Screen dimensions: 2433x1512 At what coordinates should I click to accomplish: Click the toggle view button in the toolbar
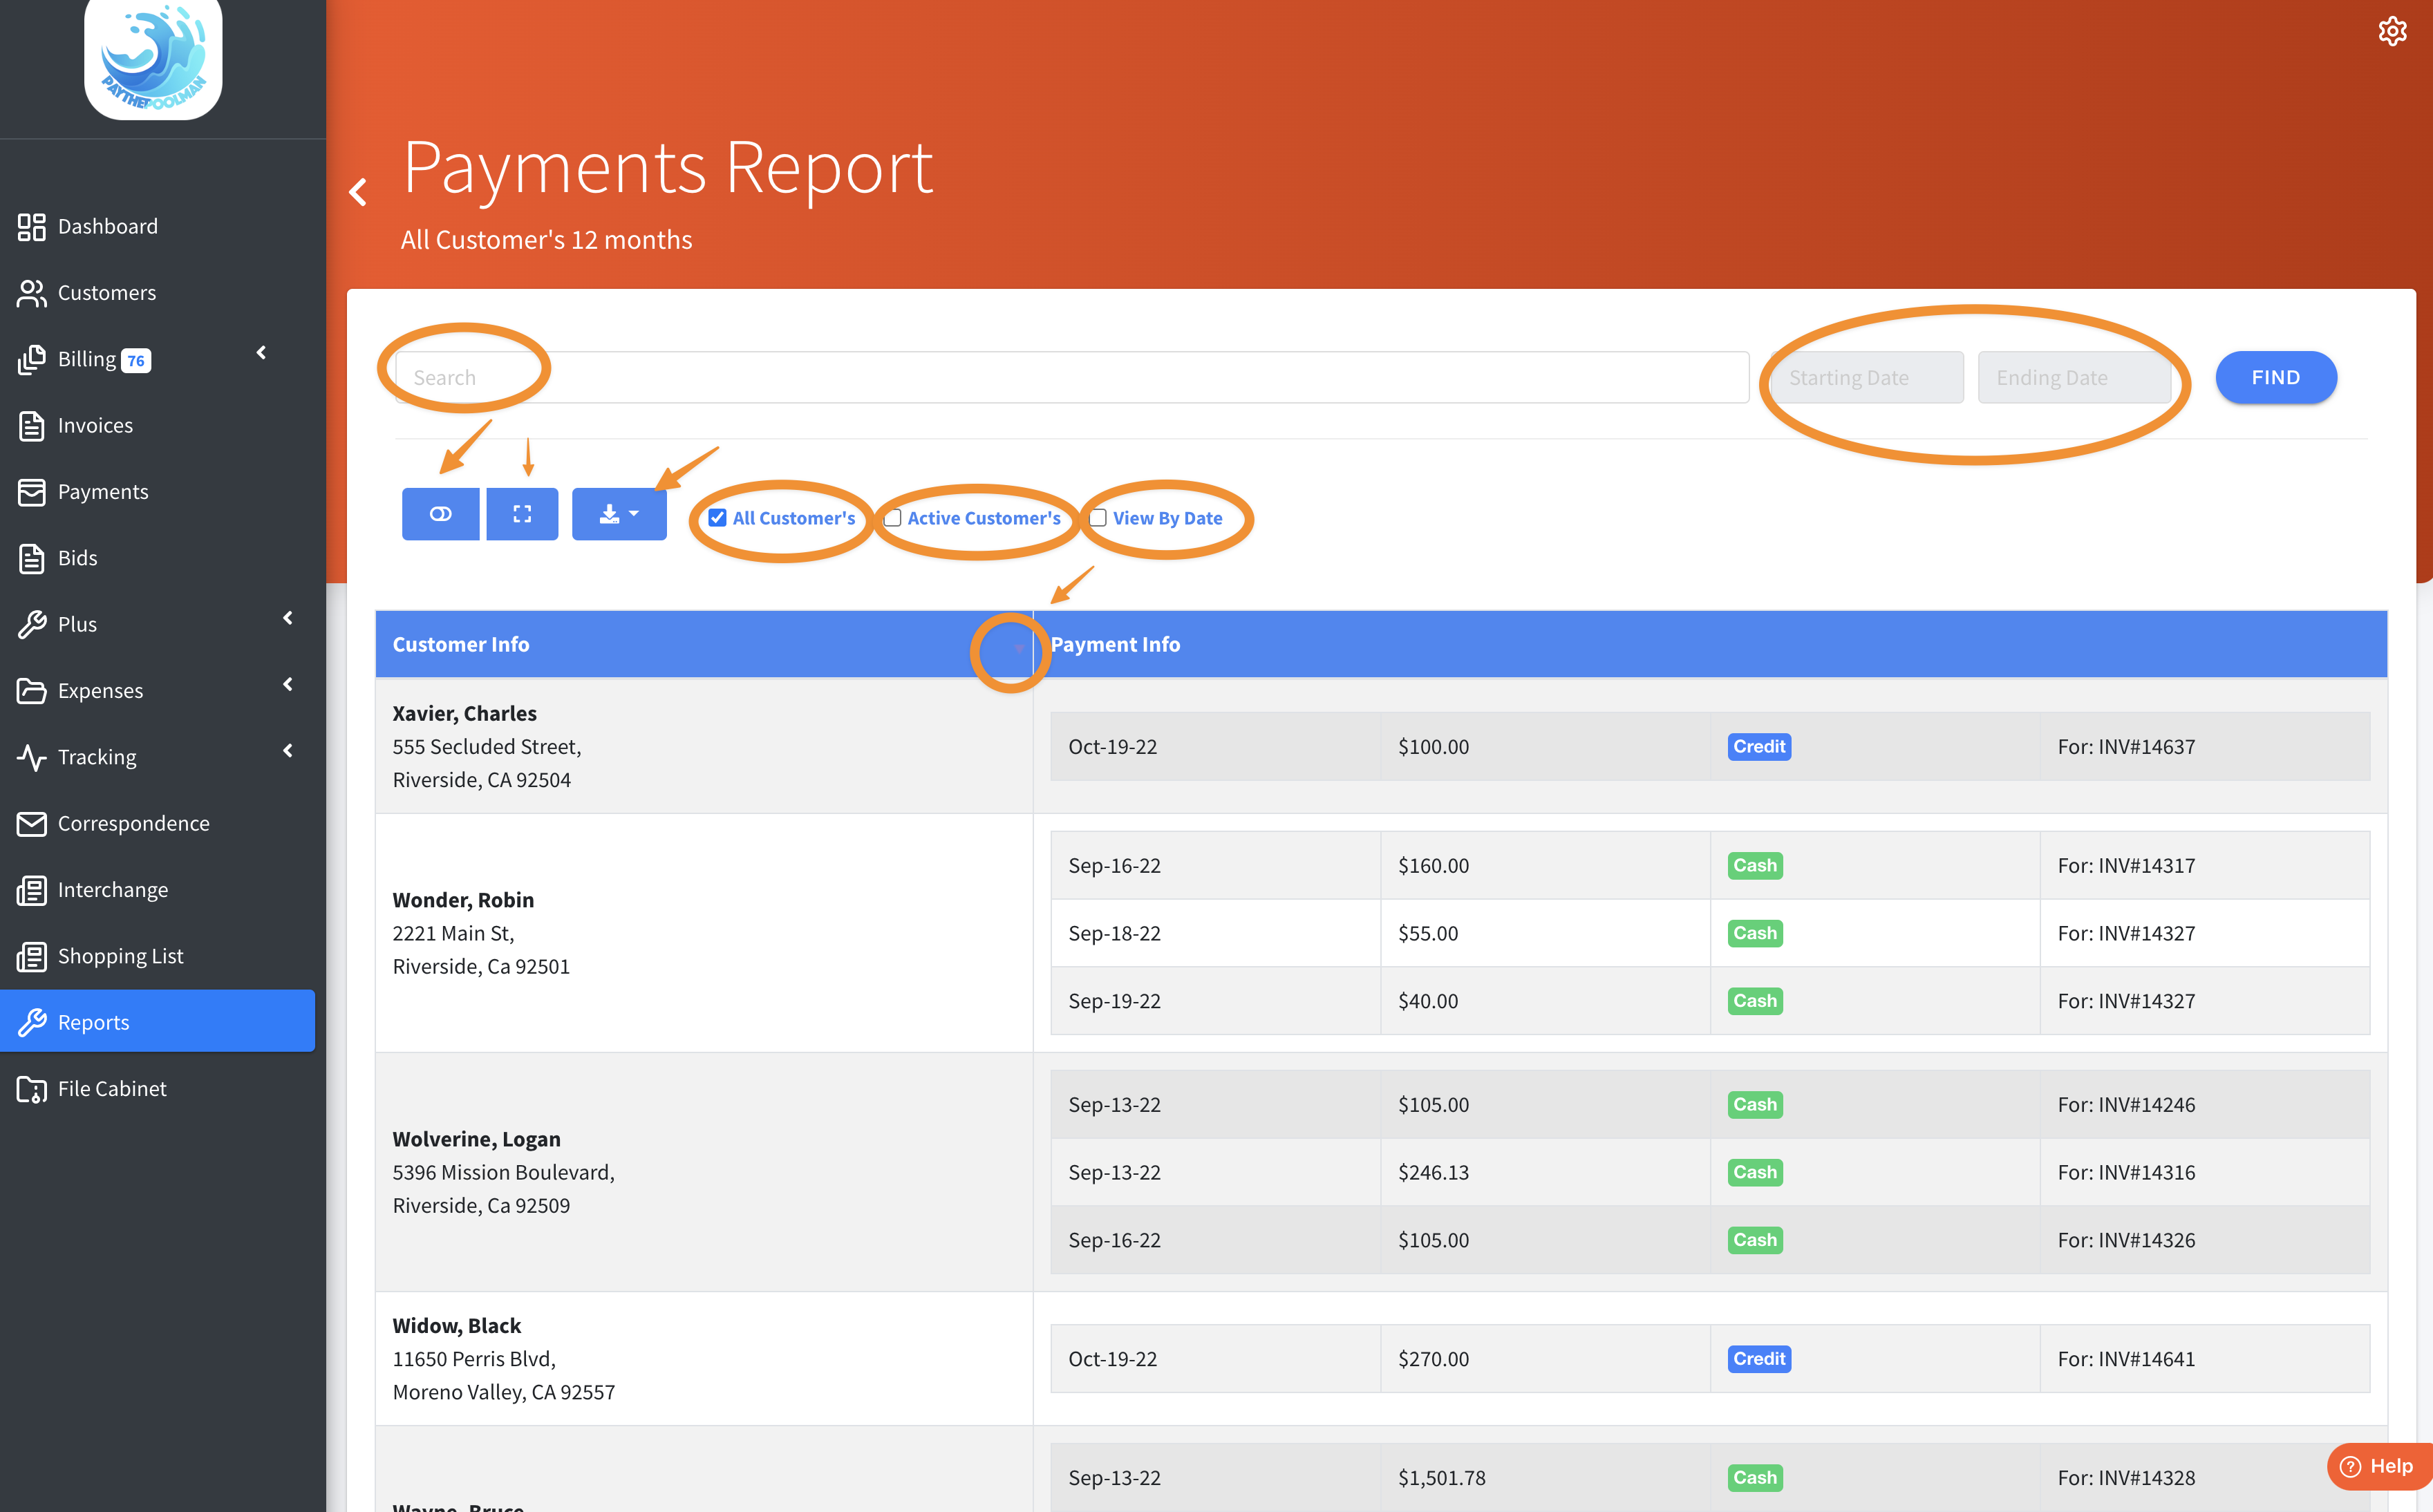point(440,514)
